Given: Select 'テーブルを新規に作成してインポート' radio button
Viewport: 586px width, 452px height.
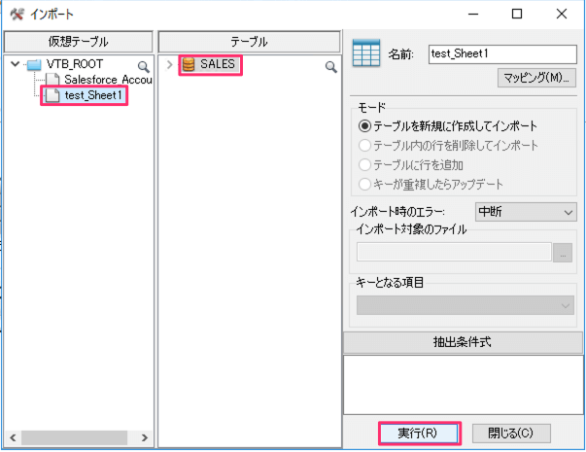Looking at the screenshot, I should pos(364,126).
